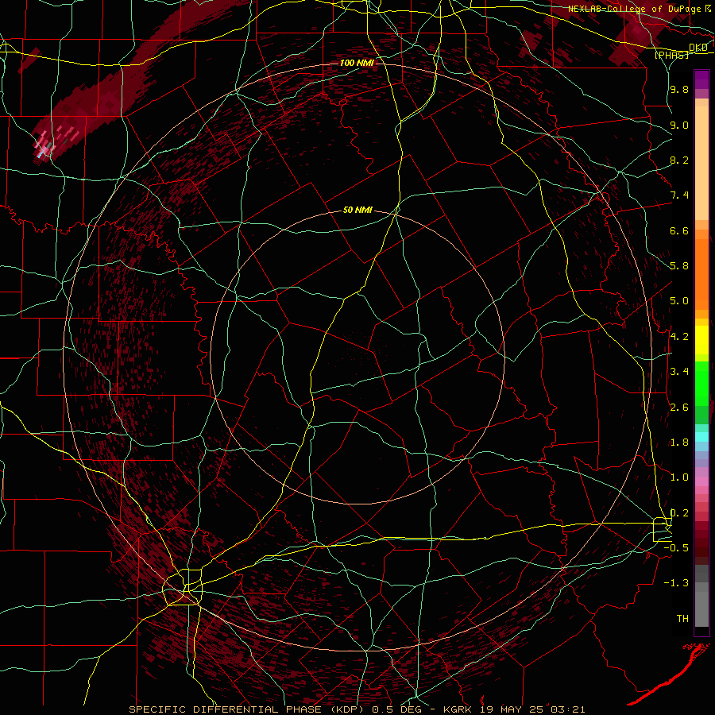Click the 5.8 value on the color scale

(x=679, y=266)
